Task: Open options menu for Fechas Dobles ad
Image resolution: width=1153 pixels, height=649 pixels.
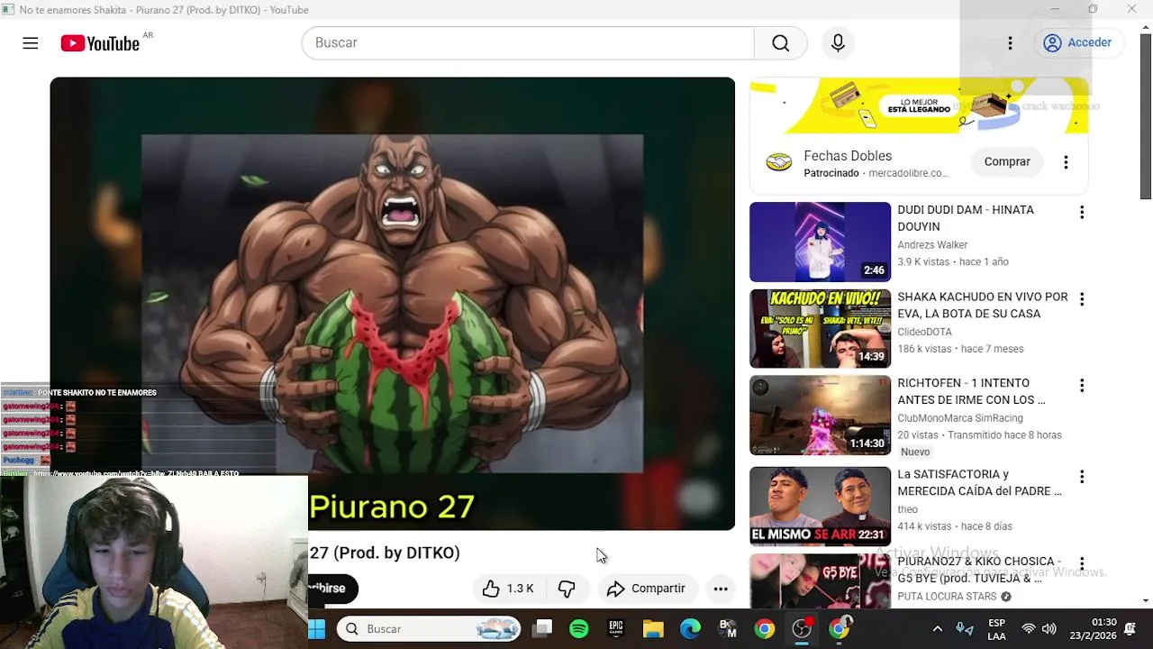Action: point(1066,162)
